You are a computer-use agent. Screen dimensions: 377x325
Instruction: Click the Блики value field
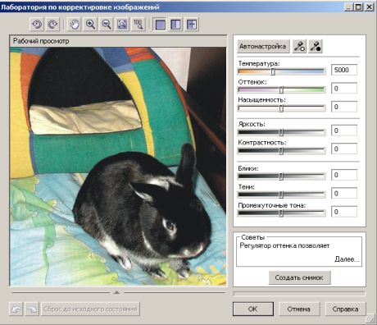[x=344, y=175]
